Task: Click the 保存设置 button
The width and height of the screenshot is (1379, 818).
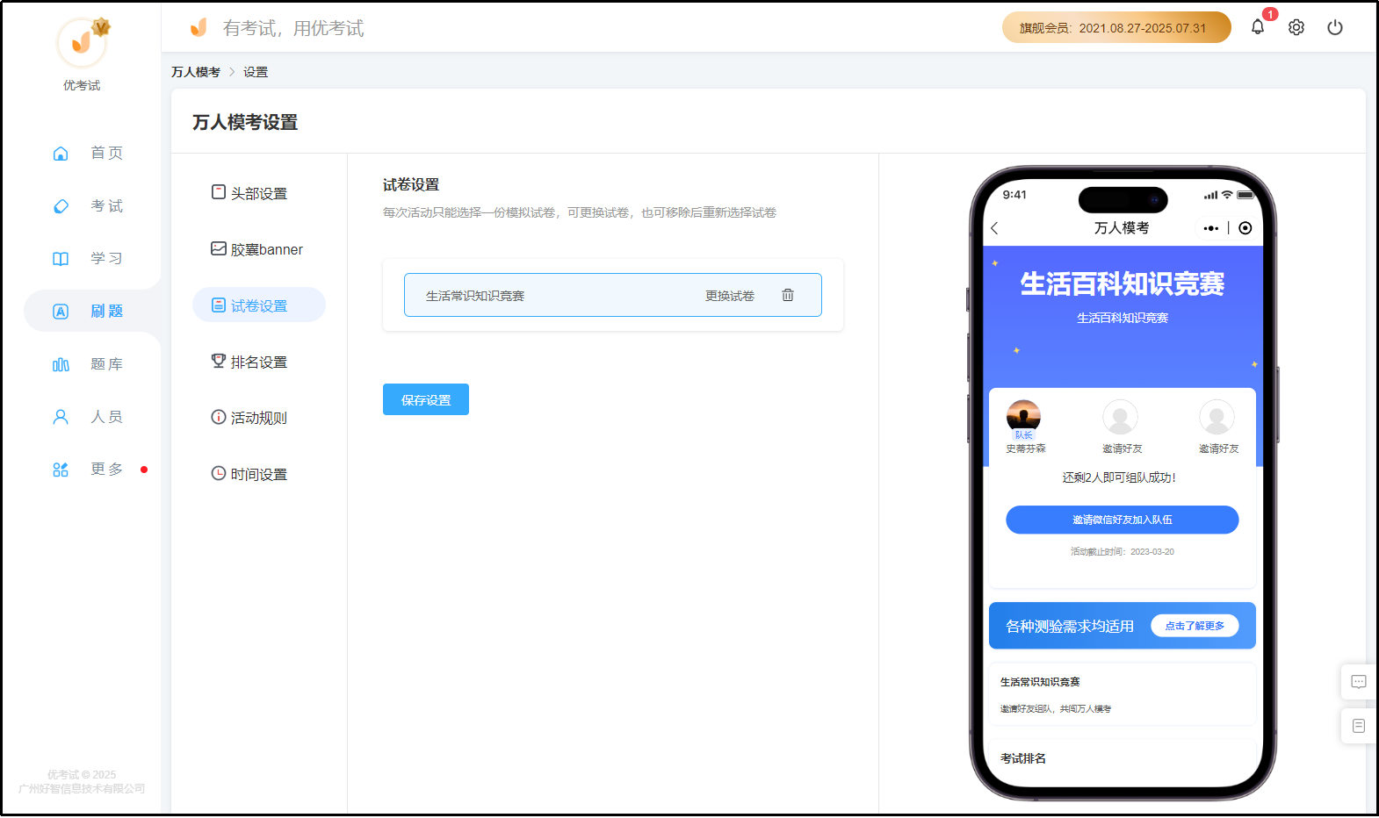Action: 426,399
